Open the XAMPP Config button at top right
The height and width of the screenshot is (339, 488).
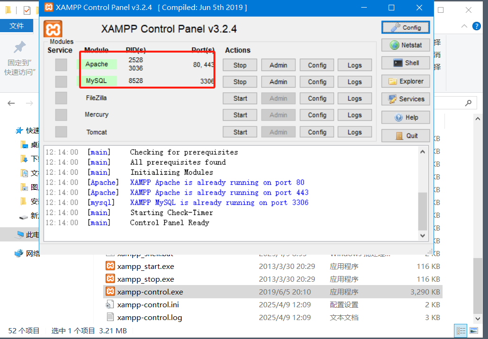tap(406, 27)
